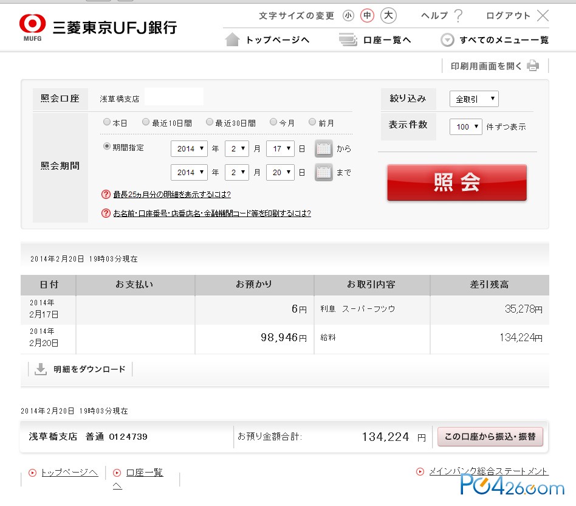Click bottom 口座一覧へ link
The height and width of the screenshot is (506, 576).
tap(144, 473)
